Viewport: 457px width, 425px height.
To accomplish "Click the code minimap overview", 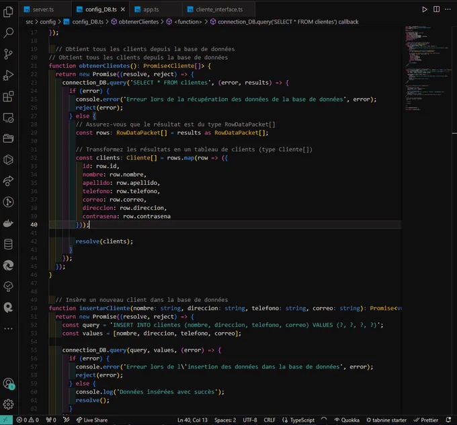I will click(427, 69).
